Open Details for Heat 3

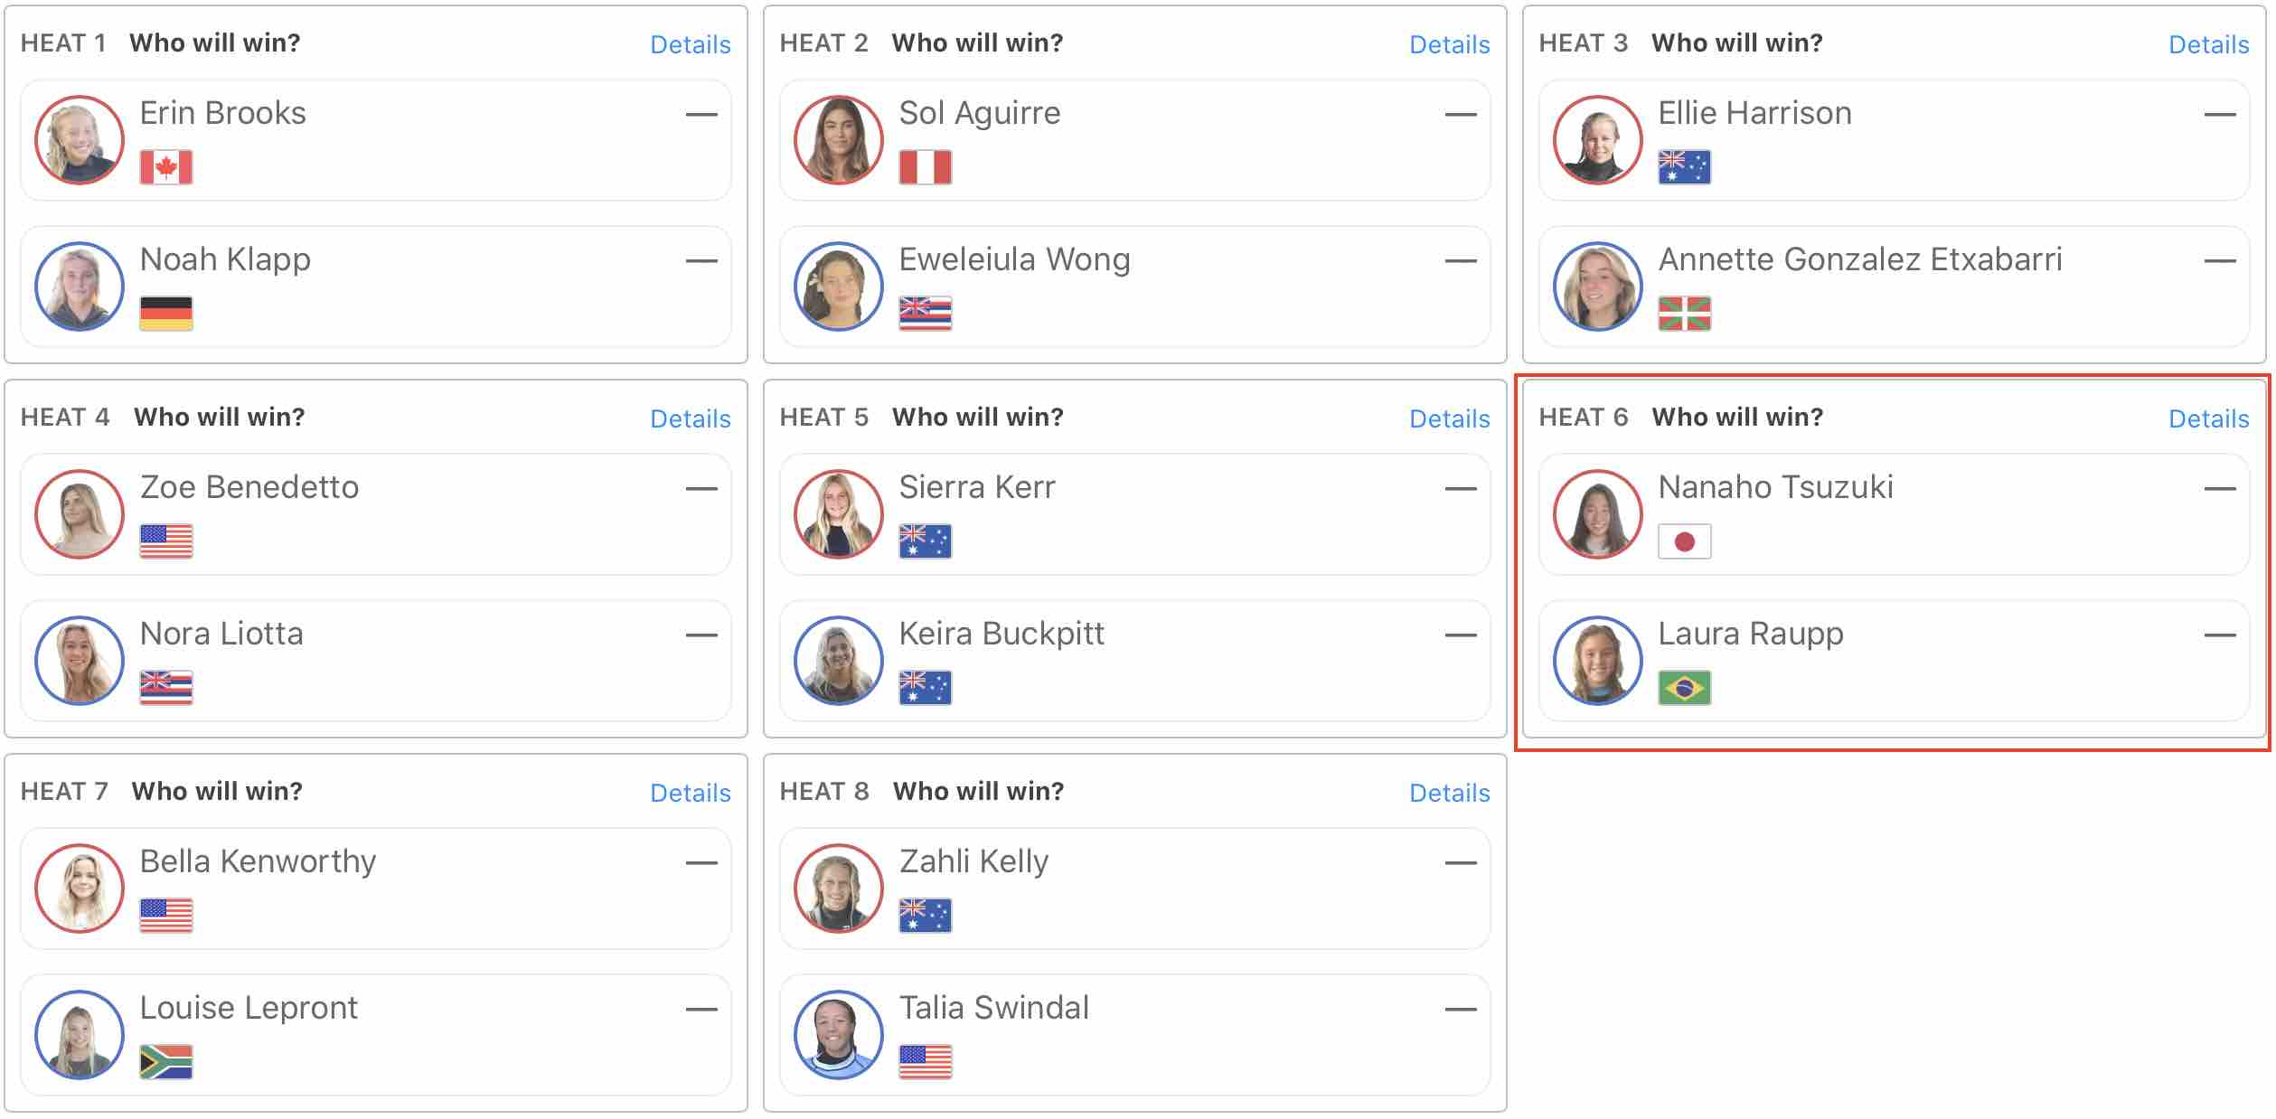(x=2208, y=44)
